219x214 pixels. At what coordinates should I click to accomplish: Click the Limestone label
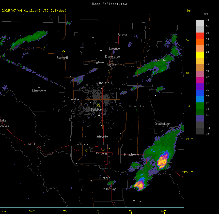pyautogui.click(x=39, y=90)
